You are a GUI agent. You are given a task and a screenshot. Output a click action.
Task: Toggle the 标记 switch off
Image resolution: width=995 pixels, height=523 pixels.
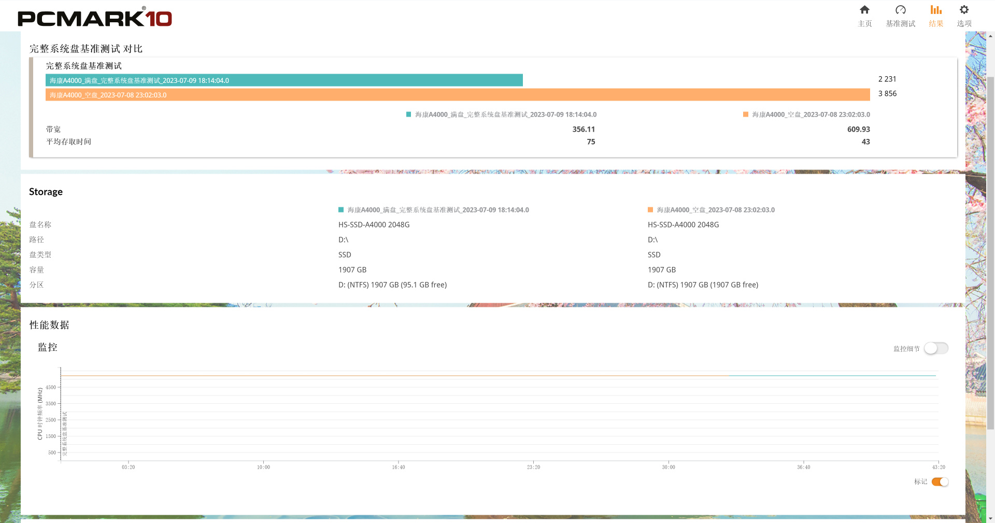940,482
